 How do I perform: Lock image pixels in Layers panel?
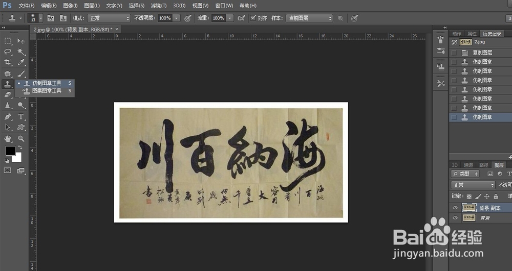478,196
